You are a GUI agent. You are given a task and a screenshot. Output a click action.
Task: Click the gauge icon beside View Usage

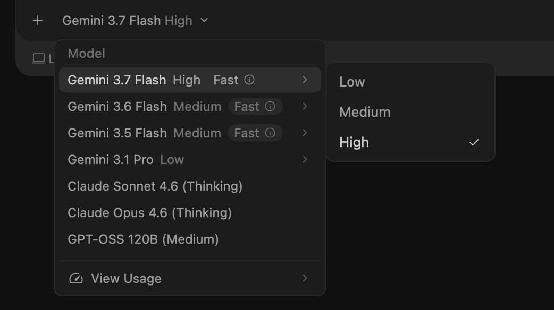pyautogui.click(x=76, y=279)
